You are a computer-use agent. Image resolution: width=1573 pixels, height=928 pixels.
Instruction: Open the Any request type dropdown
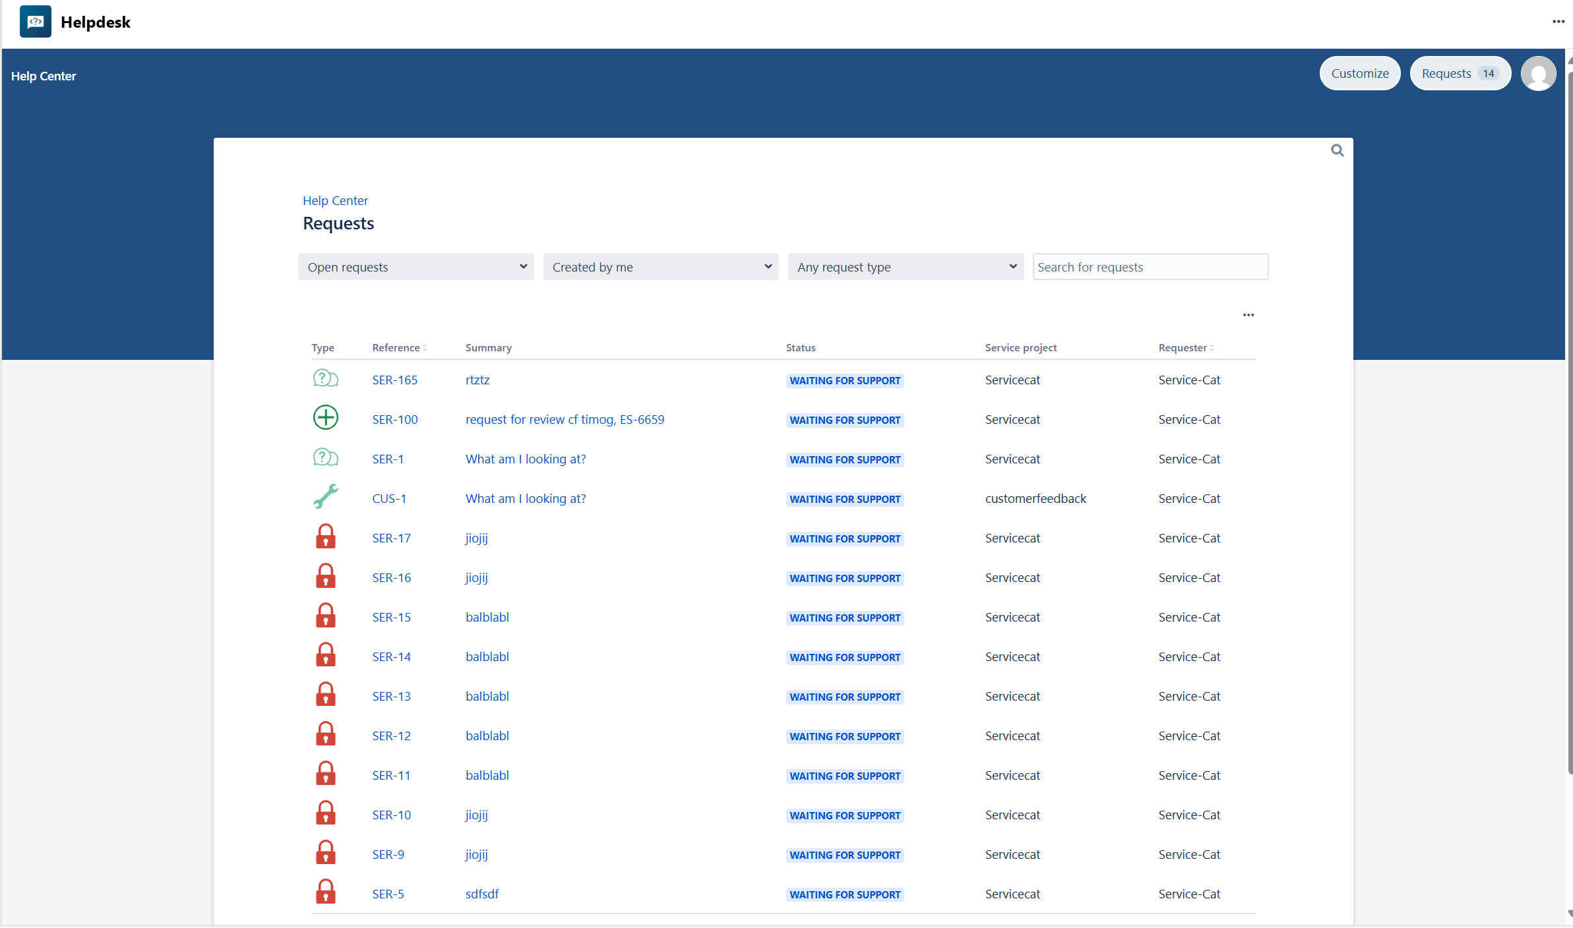pos(905,267)
